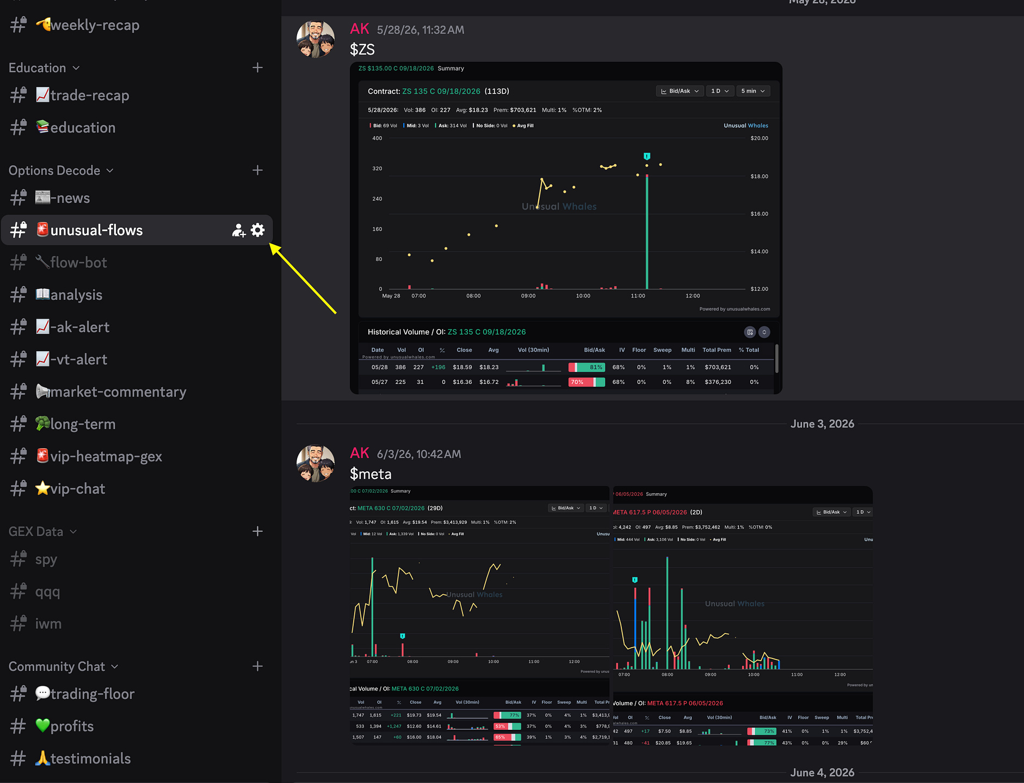Image resolution: width=1024 pixels, height=783 pixels.
Task: Open the vip-chat channel
Action: 137,489
